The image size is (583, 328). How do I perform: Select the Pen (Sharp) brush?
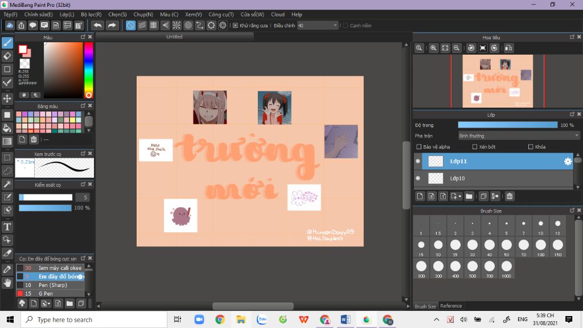pyautogui.click(x=50, y=285)
